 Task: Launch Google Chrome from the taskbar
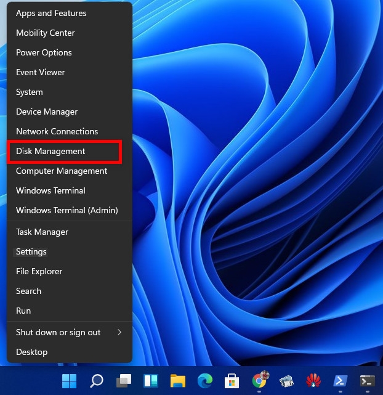point(259,380)
